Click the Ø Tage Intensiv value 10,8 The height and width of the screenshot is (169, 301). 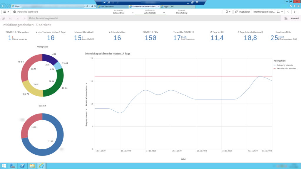coord(250,38)
